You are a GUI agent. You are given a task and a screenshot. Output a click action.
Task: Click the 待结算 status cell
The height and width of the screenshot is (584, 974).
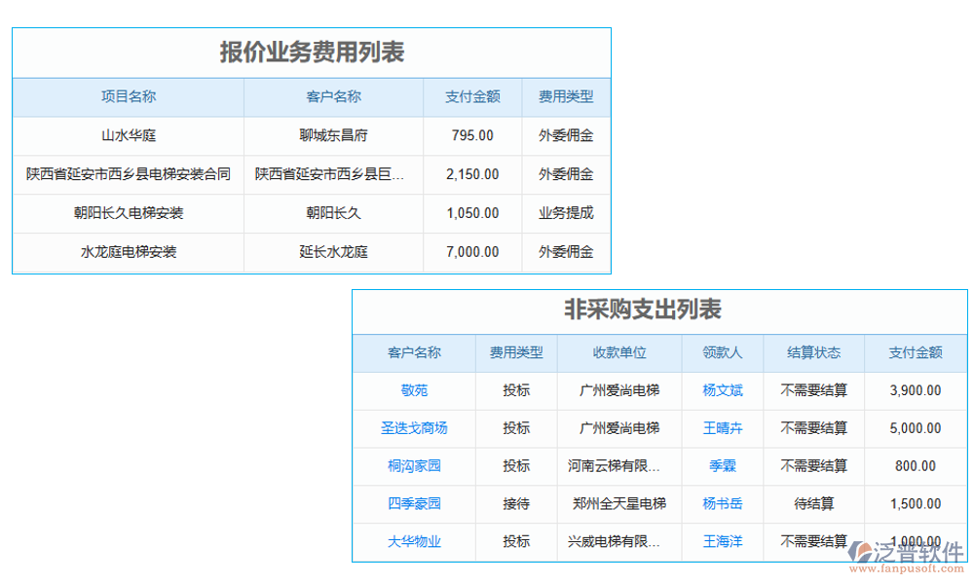click(814, 504)
